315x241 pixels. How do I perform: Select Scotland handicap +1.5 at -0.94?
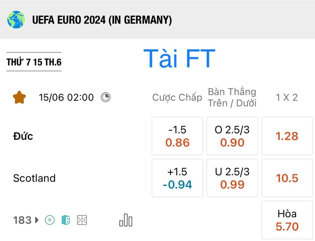(177, 178)
